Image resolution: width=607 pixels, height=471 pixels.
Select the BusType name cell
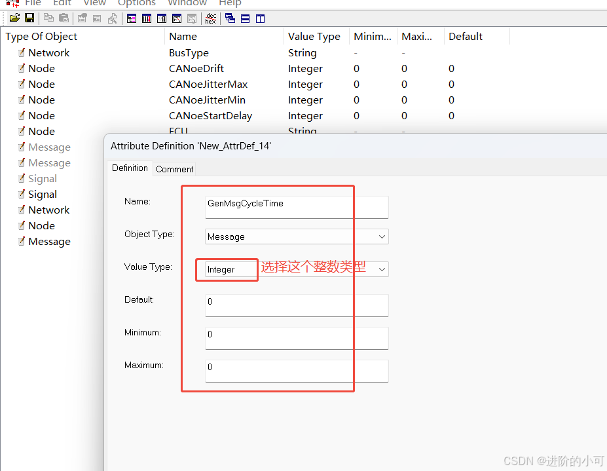[189, 52]
